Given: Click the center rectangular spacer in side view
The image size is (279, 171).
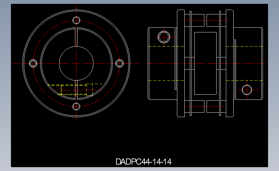Looking at the screenshot, I should [205, 63].
